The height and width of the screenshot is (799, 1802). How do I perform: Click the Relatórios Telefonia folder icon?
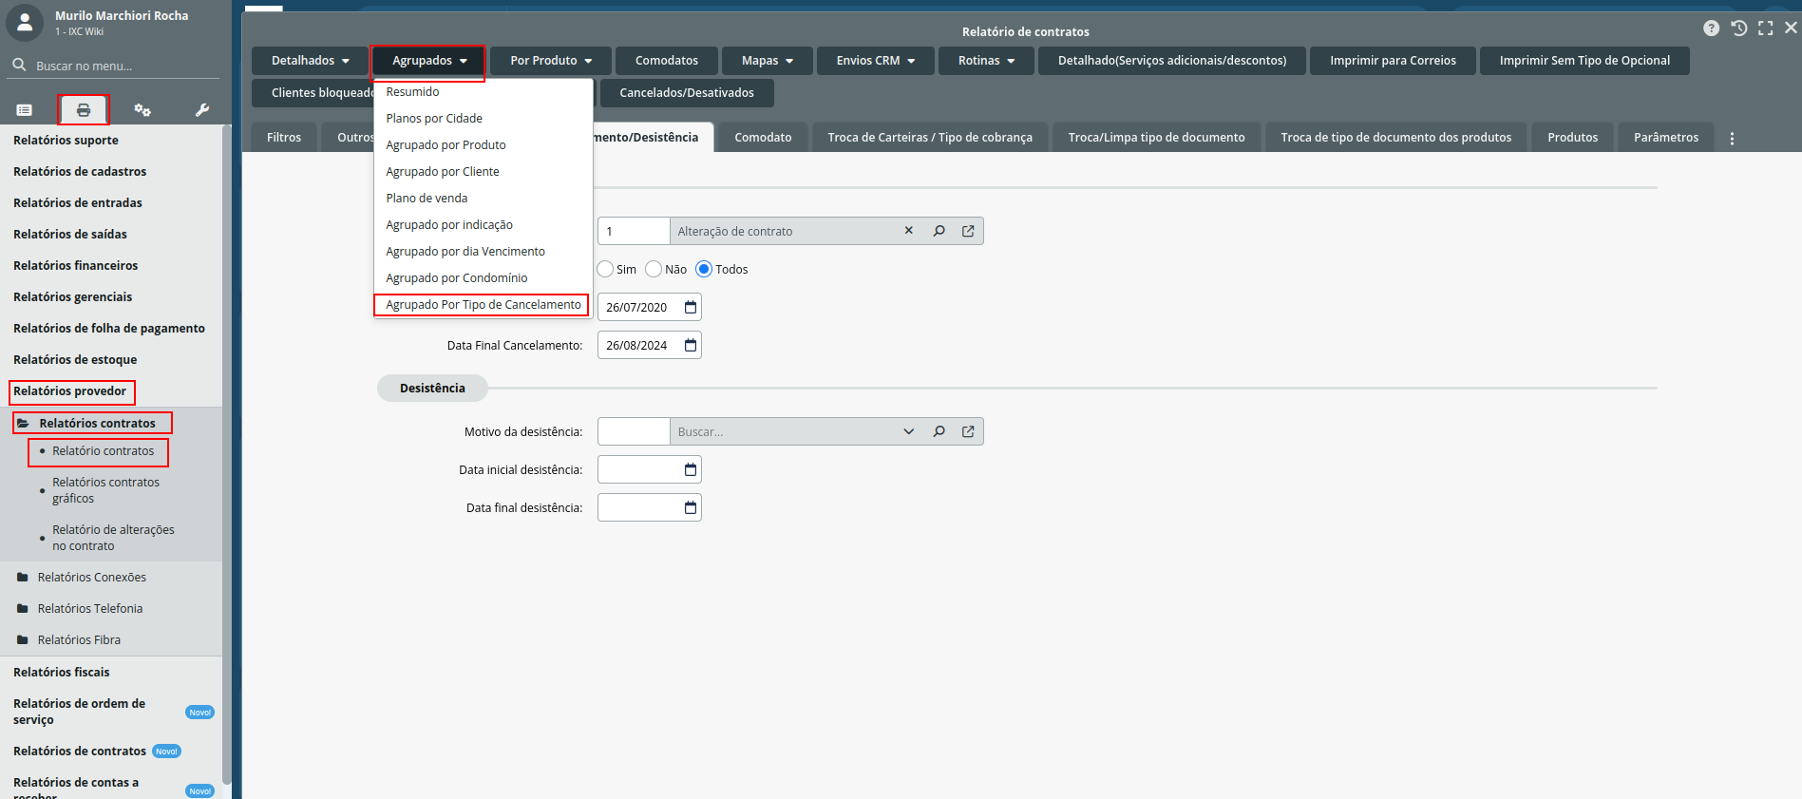coord(23,608)
